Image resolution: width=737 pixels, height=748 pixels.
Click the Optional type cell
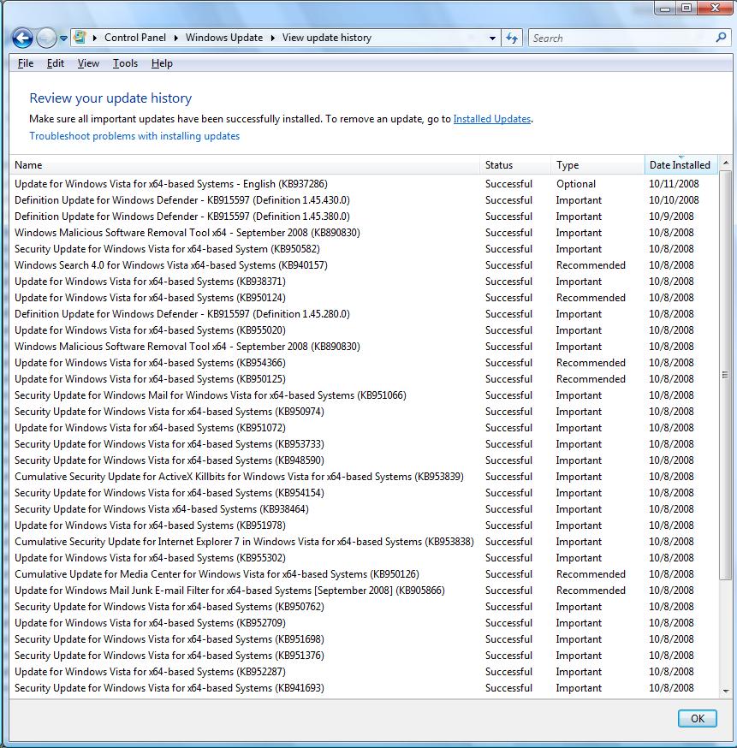(576, 184)
